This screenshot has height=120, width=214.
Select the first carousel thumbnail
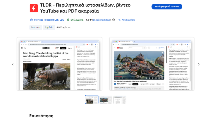92,100
